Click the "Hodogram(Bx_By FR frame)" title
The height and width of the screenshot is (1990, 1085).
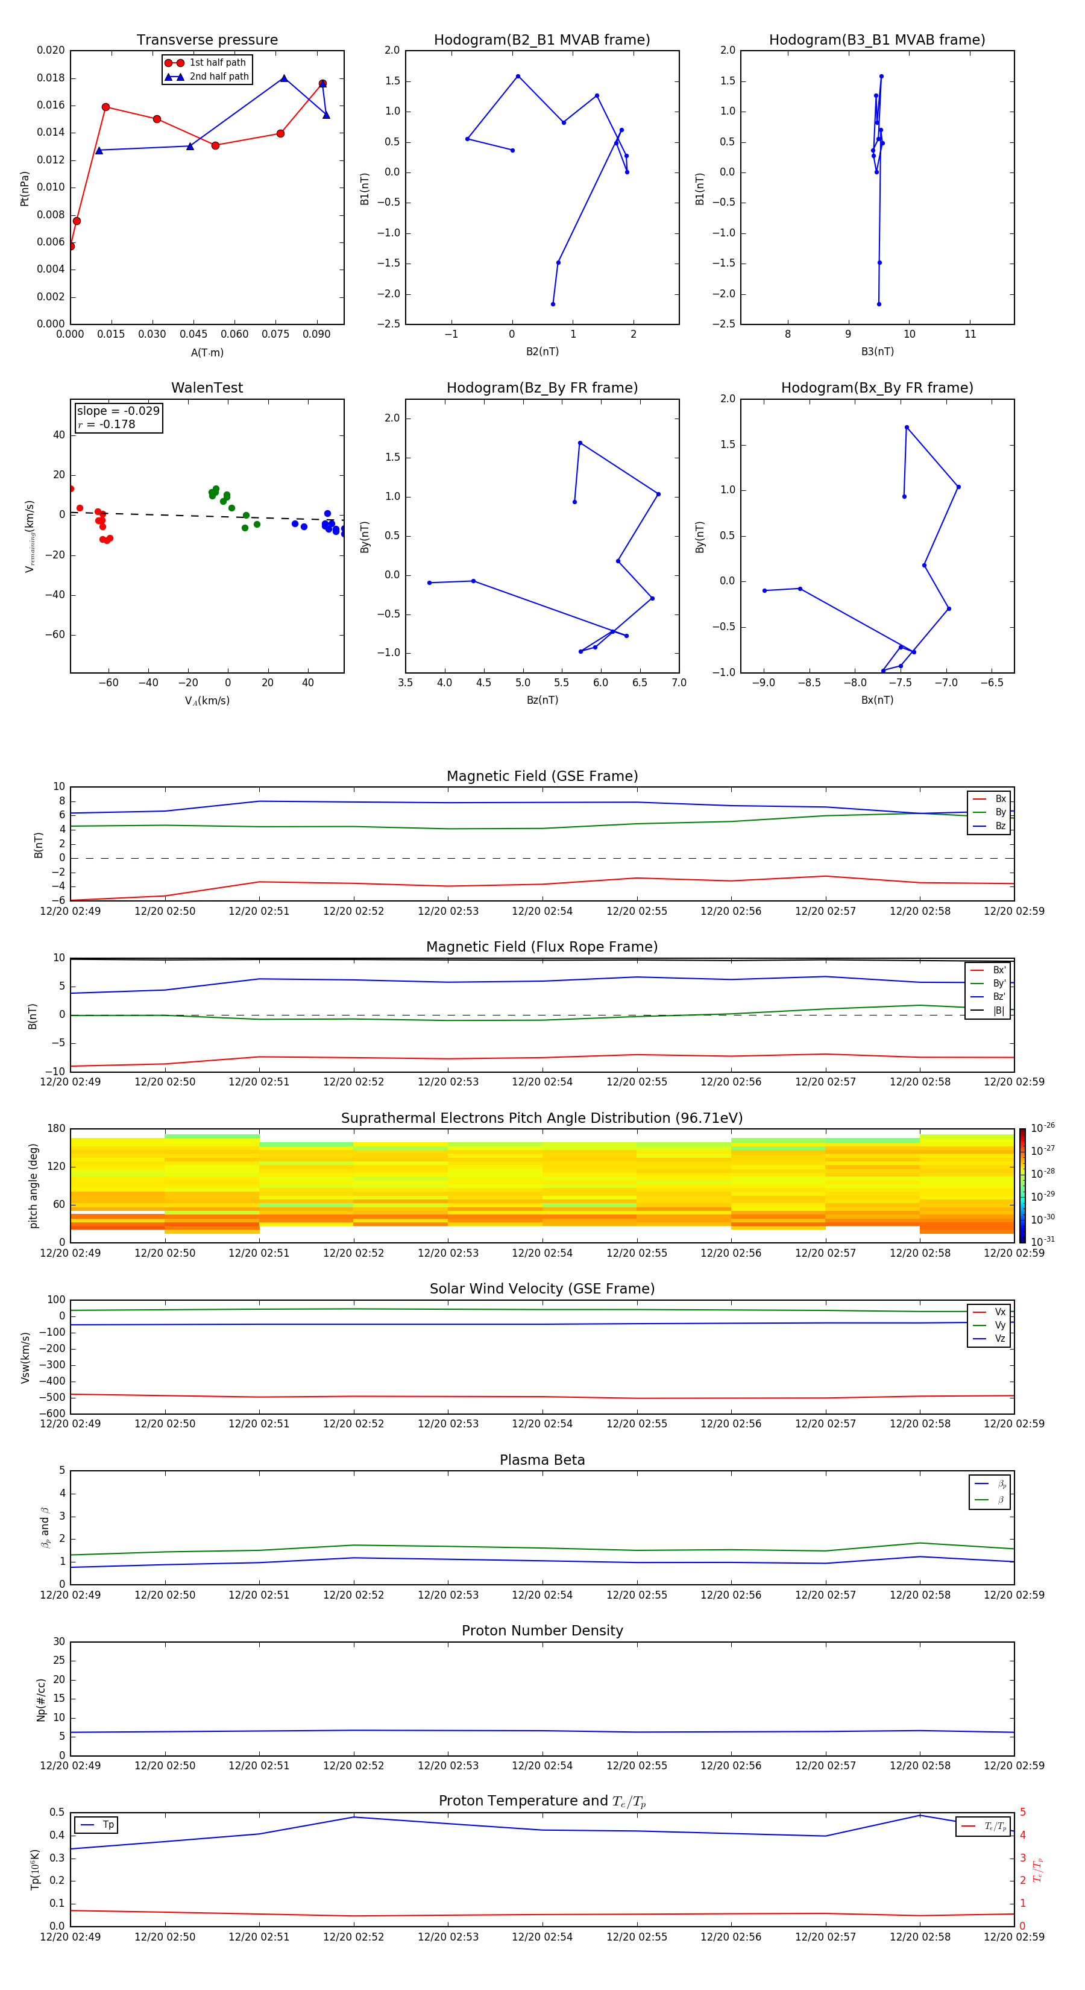tap(877, 388)
